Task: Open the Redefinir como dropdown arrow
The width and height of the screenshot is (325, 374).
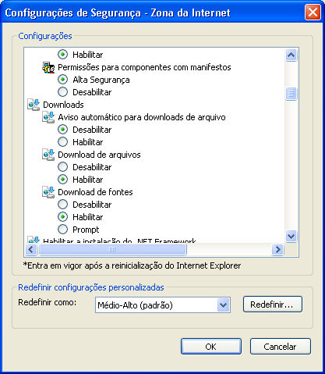Action: (x=224, y=305)
